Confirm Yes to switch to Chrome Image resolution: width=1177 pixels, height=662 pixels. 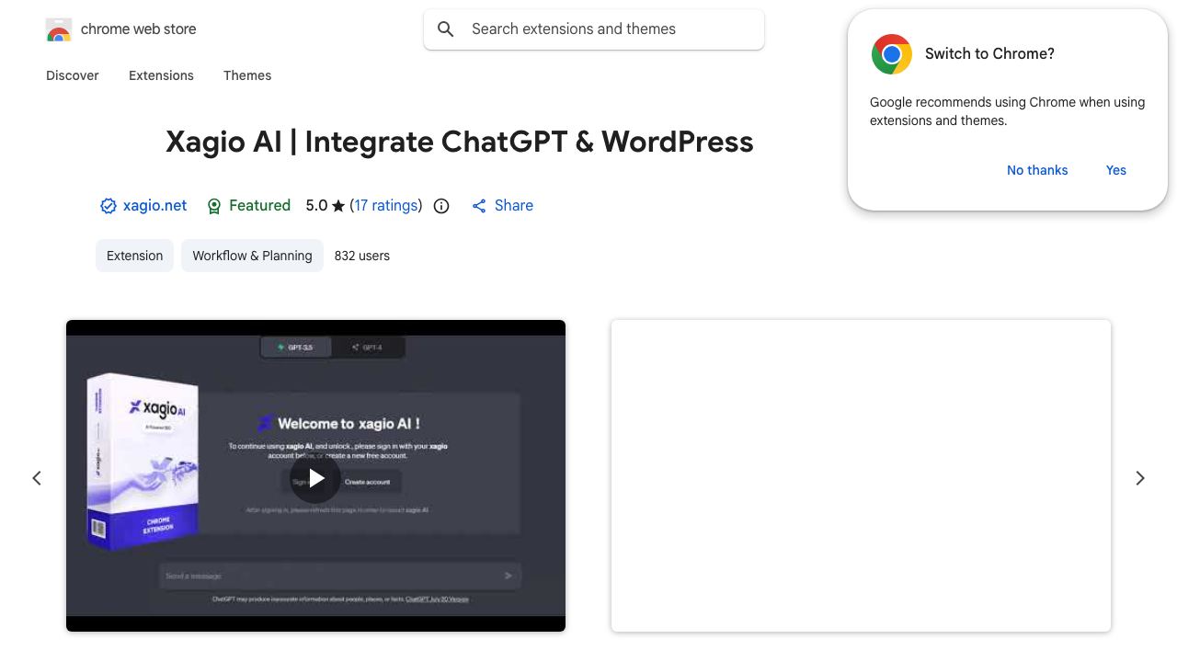pyautogui.click(x=1116, y=170)
